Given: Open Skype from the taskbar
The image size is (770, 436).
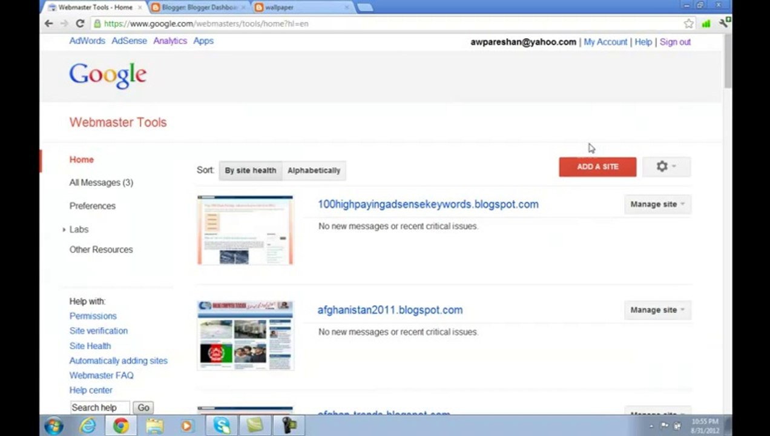Looking at the screenshot, I should coord(222,426).
